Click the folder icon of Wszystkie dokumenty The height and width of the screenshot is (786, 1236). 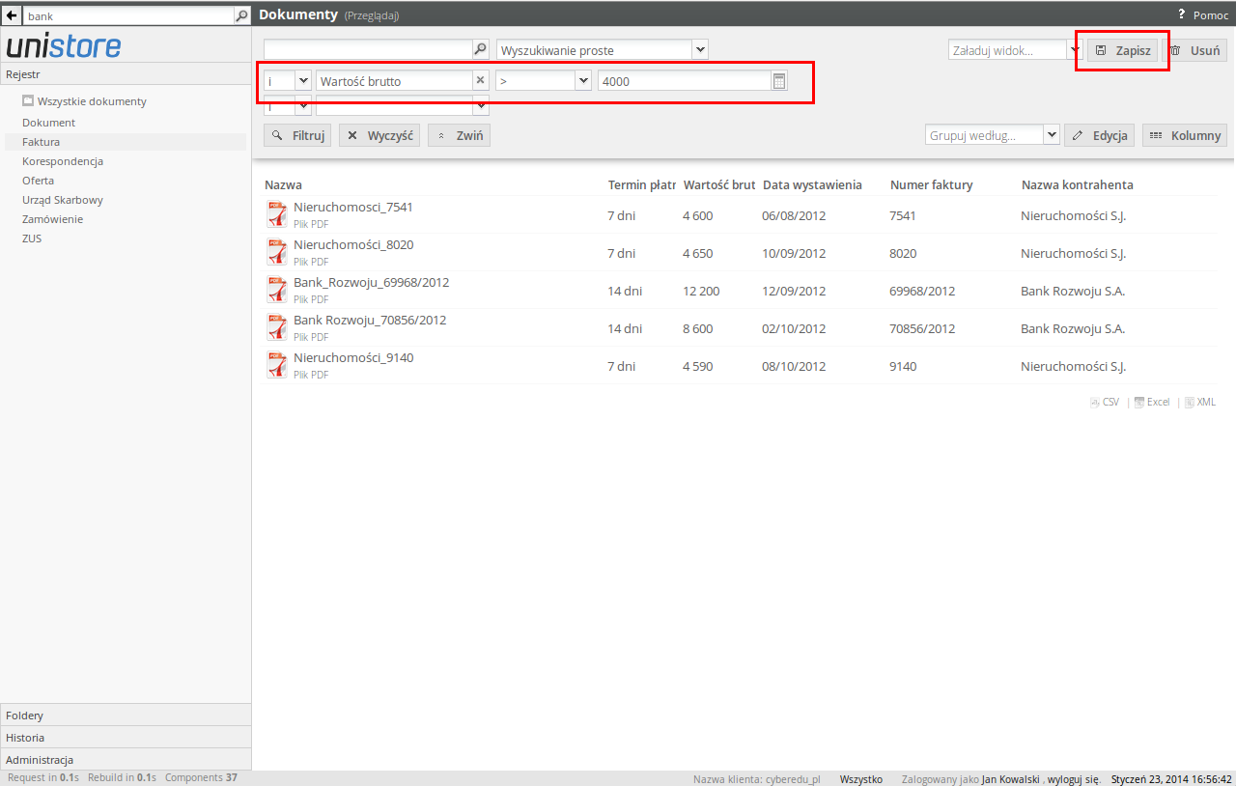pyautogui.click(x=28, y=100)
